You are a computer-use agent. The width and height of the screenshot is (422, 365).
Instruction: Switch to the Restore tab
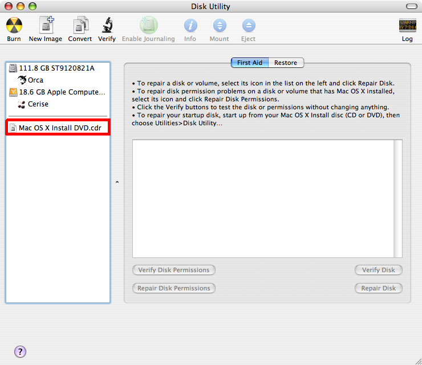286,63
